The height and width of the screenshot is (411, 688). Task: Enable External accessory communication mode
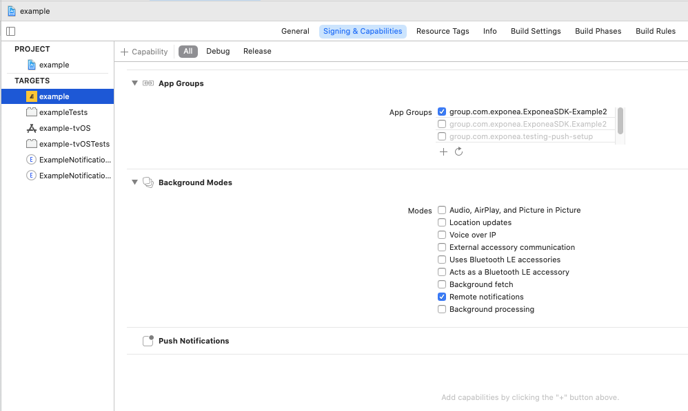coord(442,248)
